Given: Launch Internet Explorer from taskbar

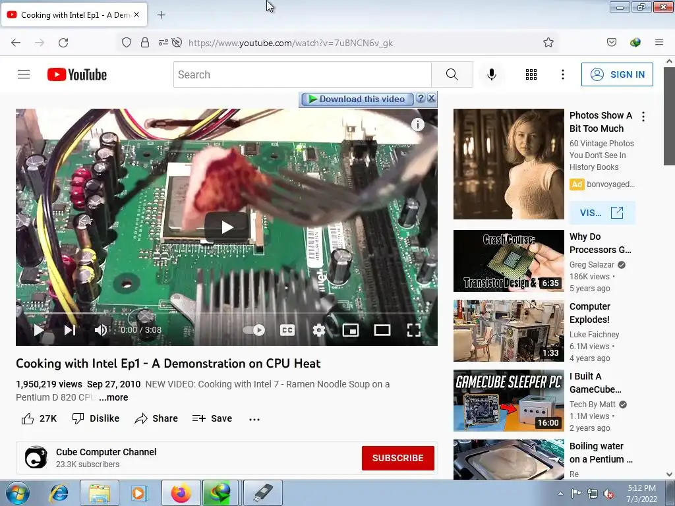Looking at the screenshot, I should tap(59, 493).
